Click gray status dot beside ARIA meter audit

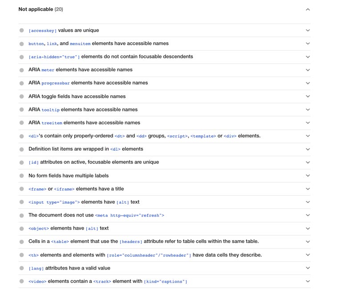tap(21, 70)
